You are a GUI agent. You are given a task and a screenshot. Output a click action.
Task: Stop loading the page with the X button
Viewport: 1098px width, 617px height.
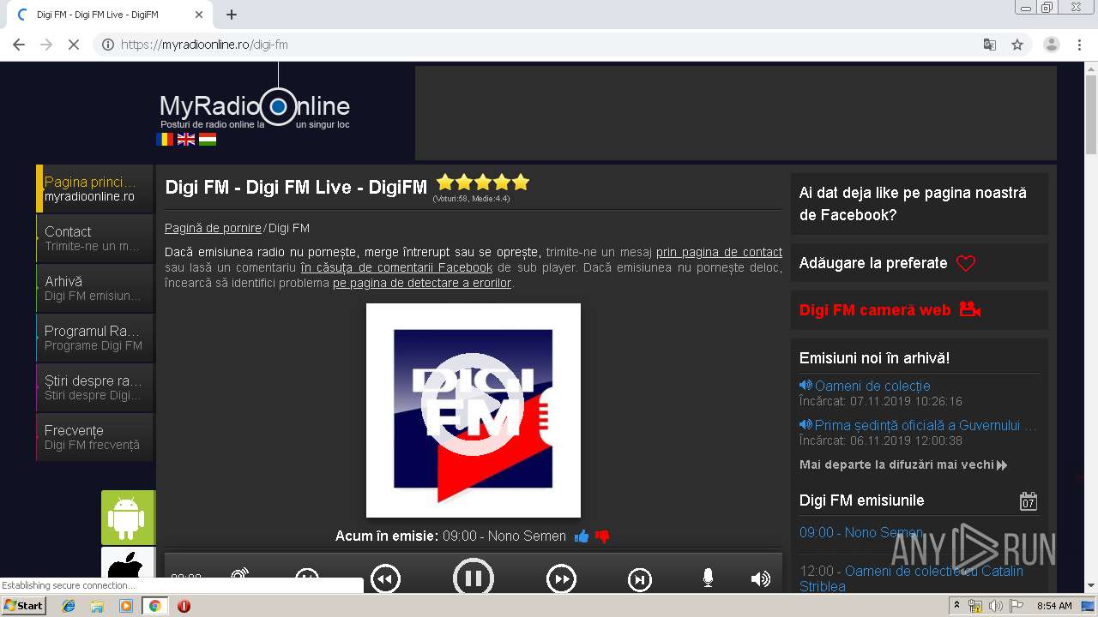pyautogui.click(x=74, y=45)
